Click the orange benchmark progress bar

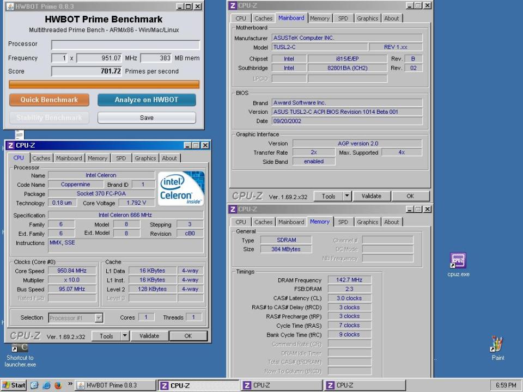104,84
